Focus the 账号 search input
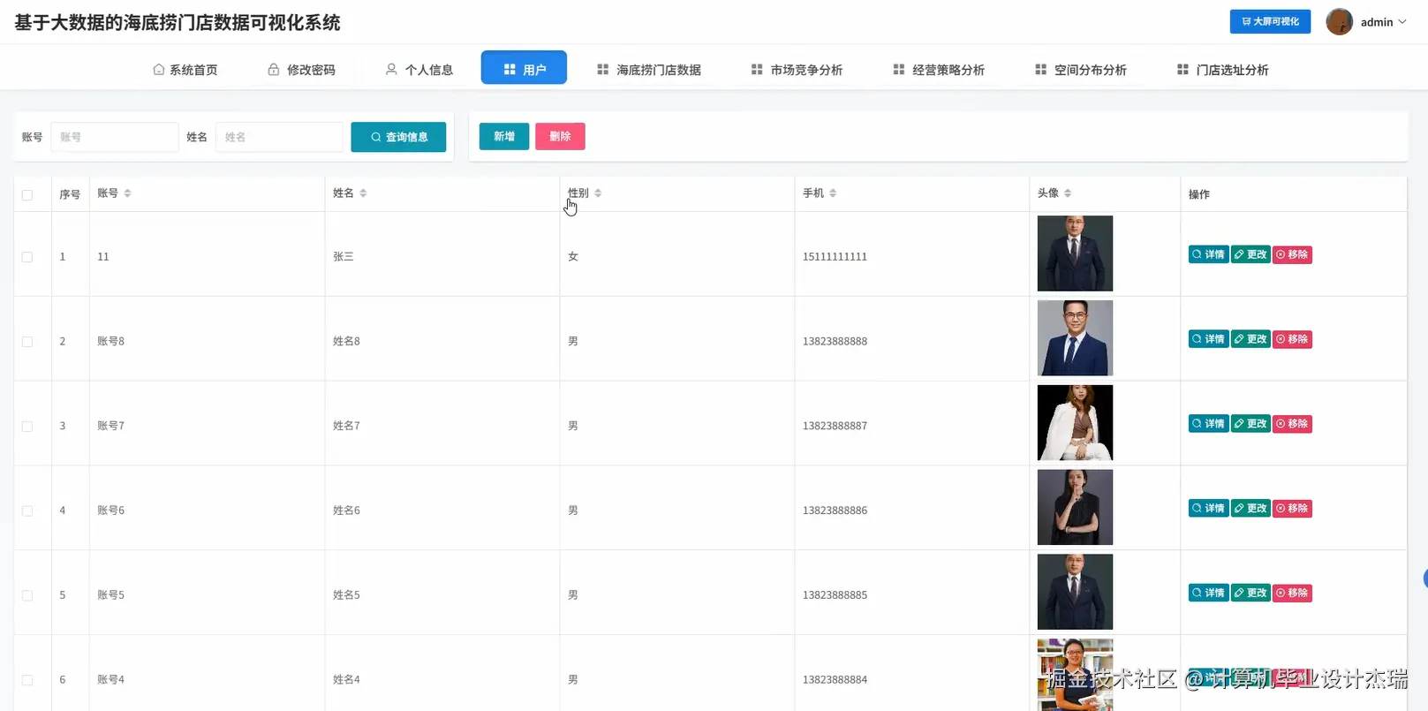The image size is (1428, 711). point(115,137)
